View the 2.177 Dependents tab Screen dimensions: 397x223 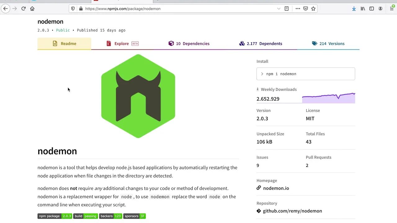[x=261, y=44]
